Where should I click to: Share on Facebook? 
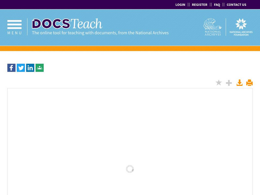point(11,68)
